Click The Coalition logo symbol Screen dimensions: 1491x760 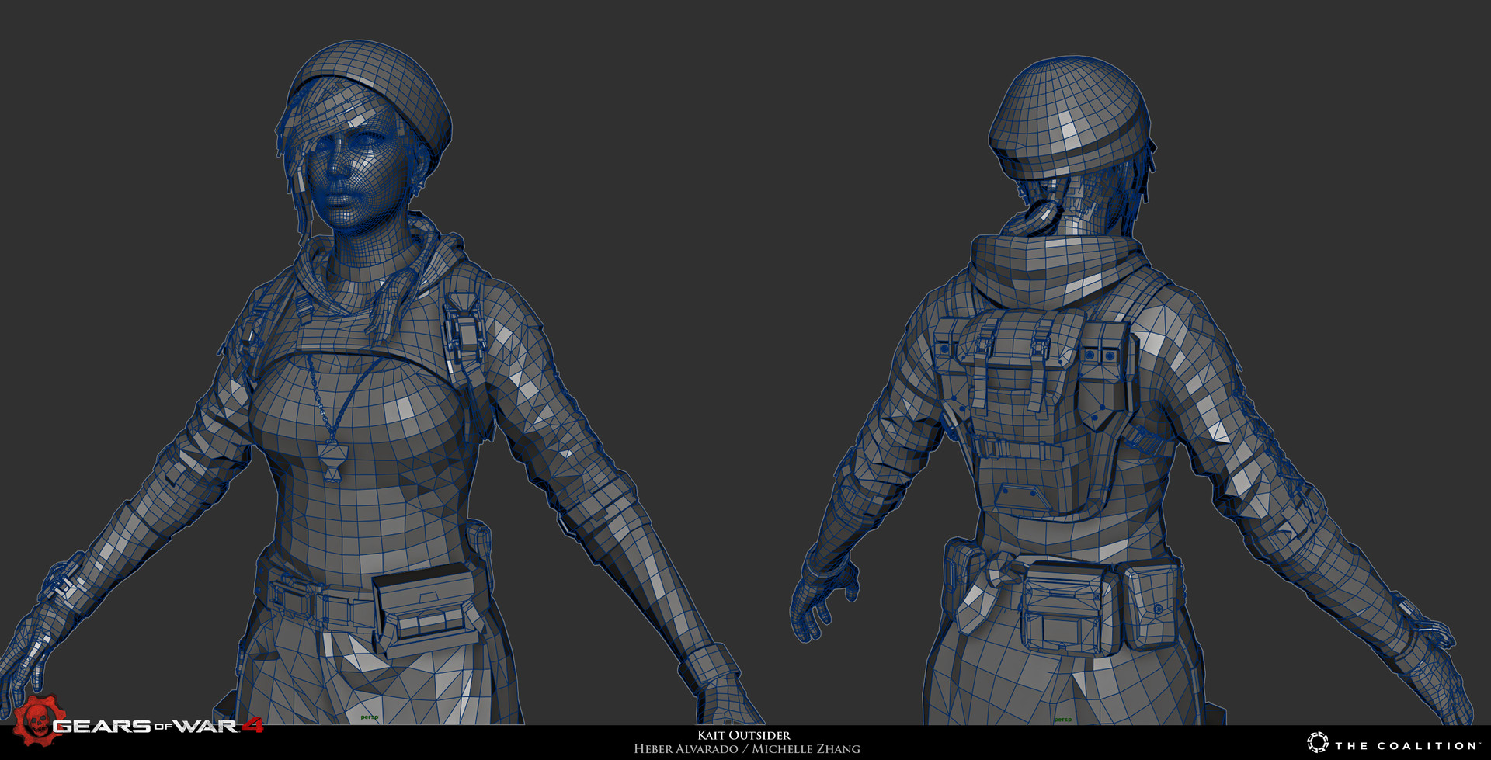[1318, 742]
